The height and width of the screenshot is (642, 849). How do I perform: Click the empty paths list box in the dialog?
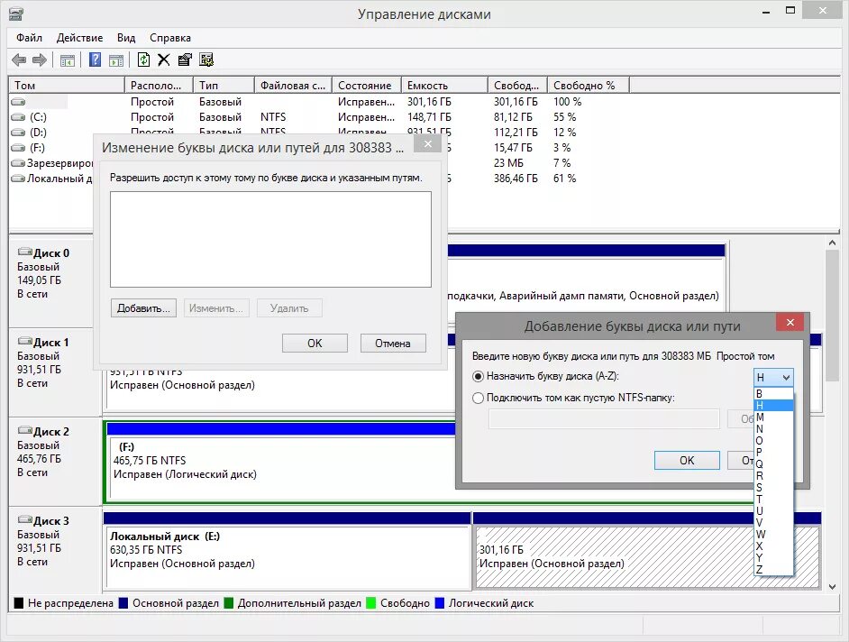point(270,239)
